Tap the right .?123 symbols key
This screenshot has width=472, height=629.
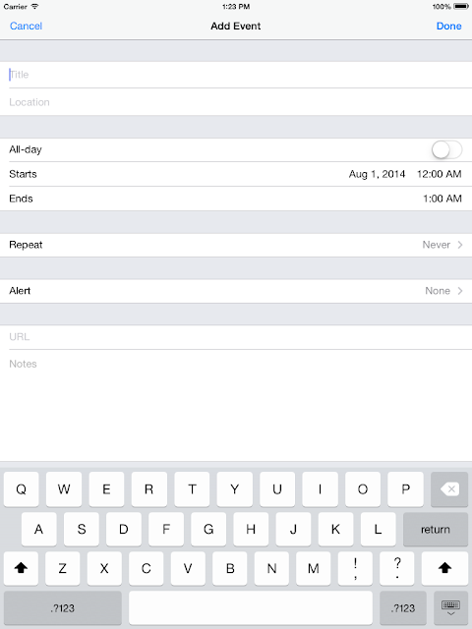(402, 607)
